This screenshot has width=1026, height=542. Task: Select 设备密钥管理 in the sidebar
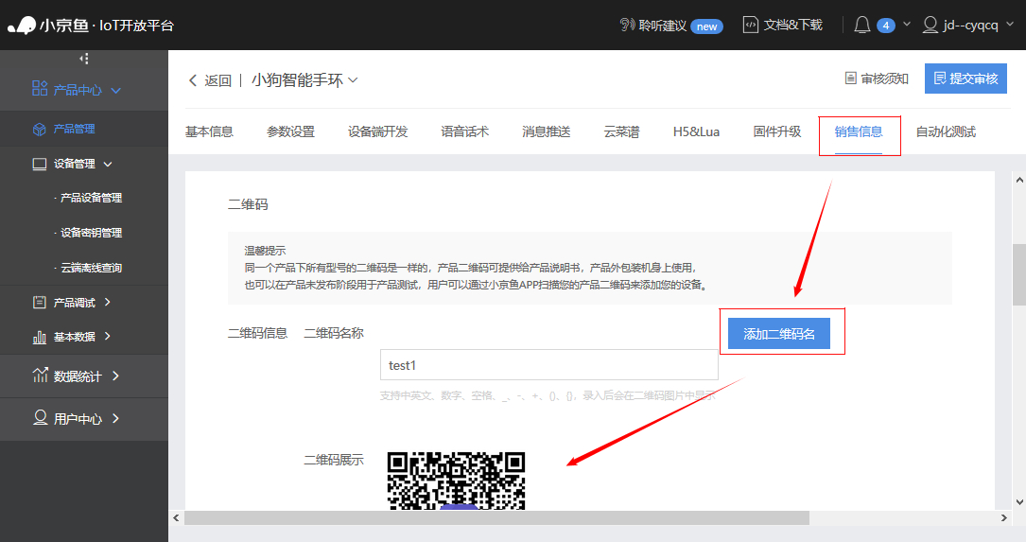[x=91, y=233]
